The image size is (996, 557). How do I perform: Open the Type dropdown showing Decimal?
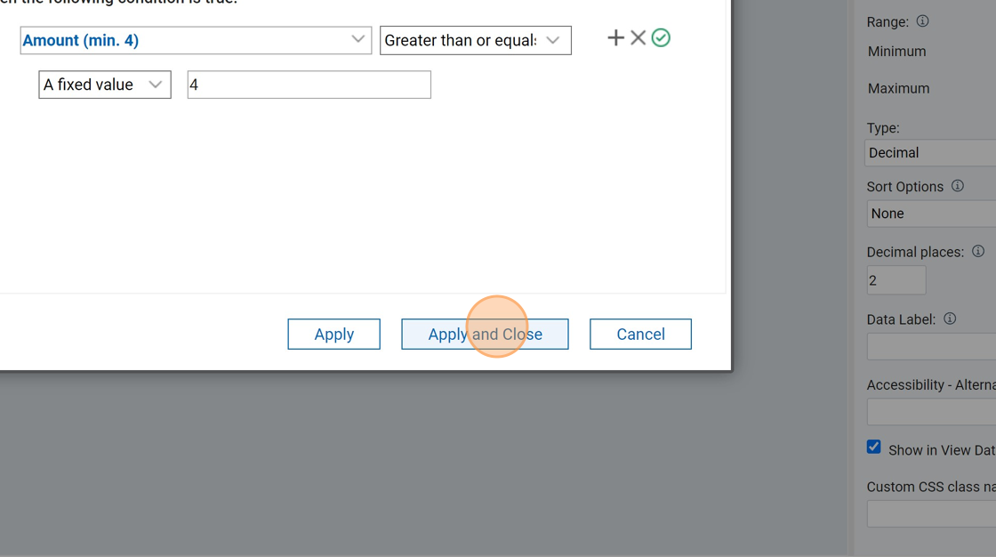pos(930,153)
